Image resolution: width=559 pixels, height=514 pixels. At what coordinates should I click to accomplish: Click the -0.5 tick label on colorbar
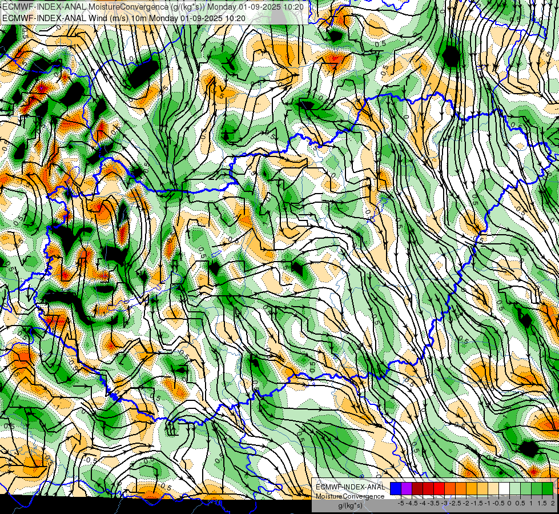coord(498,503)
